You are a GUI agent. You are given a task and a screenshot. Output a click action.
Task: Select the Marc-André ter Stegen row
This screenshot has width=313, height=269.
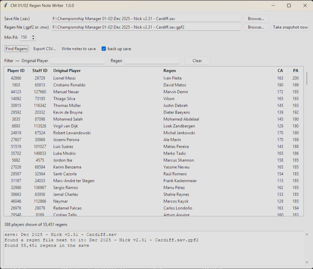[153, 181]
